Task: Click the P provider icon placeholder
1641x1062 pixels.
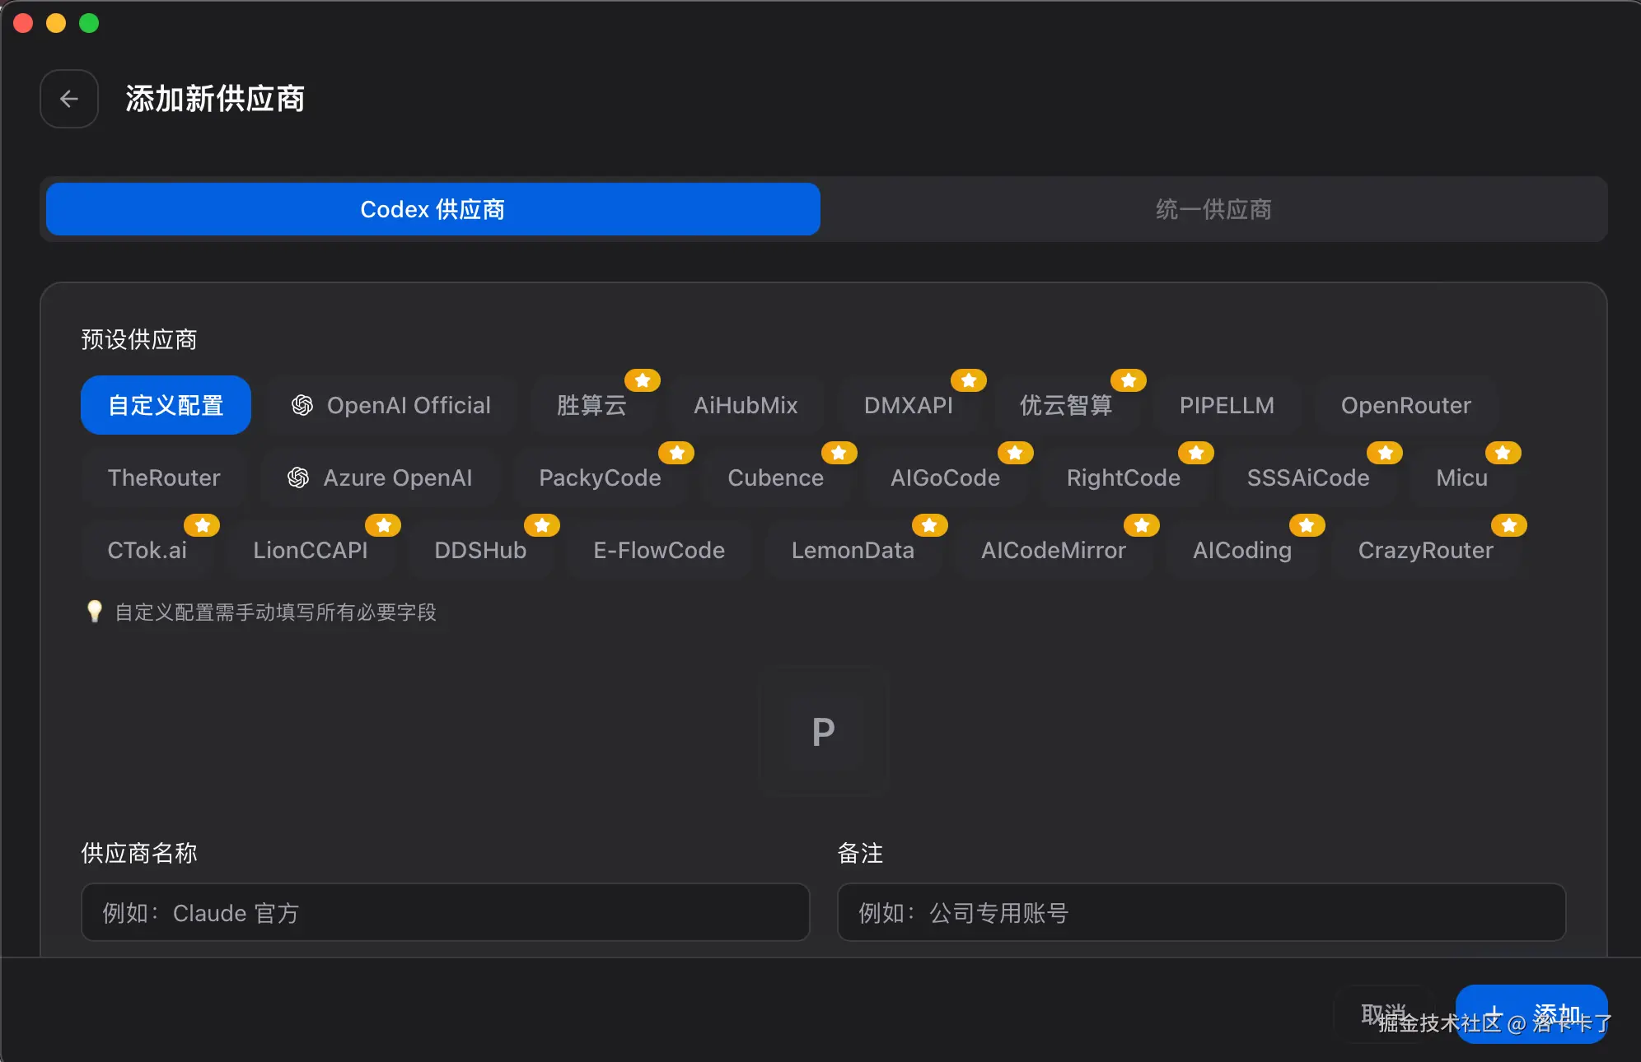Action: click(824, 731)
